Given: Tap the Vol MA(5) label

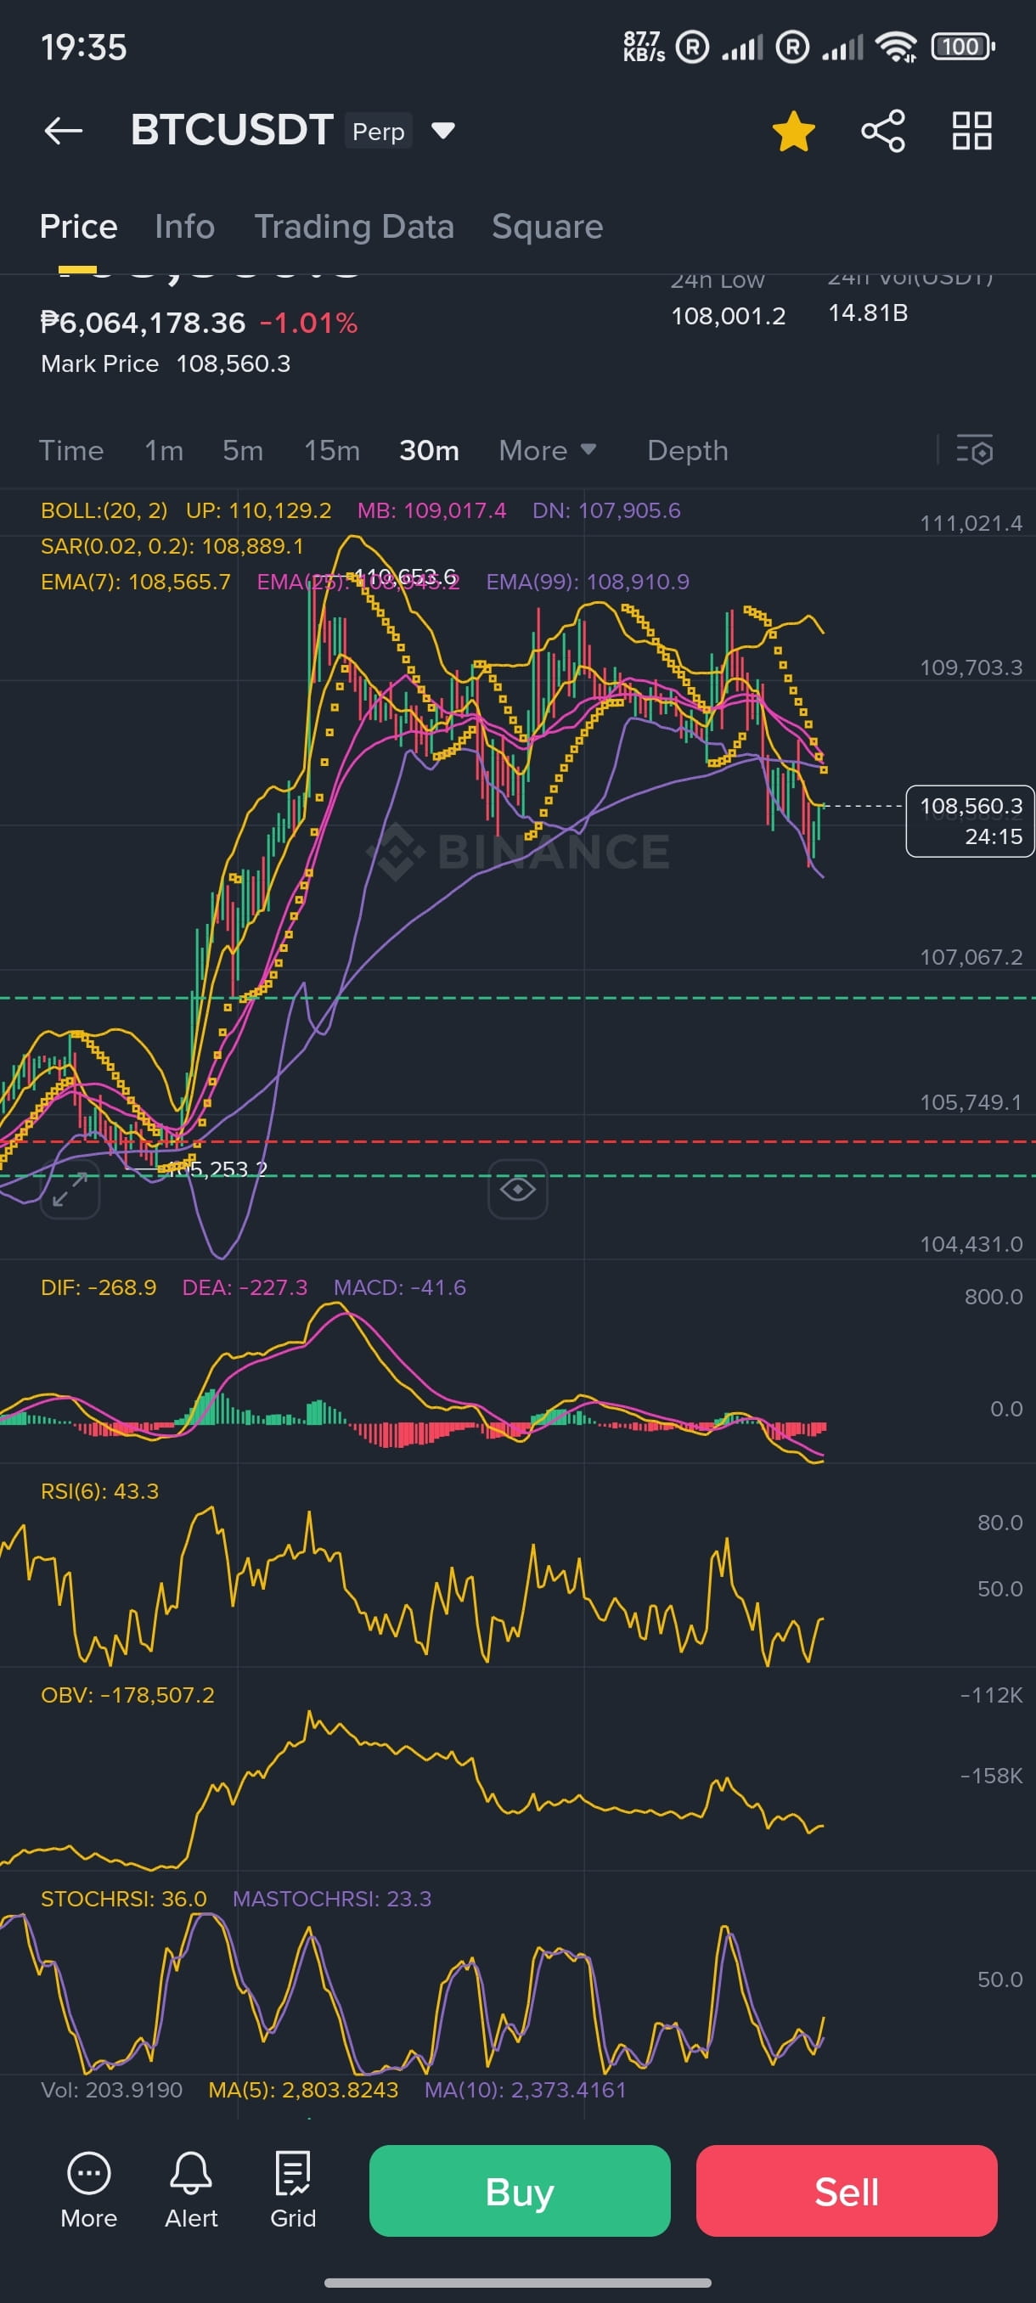Looking at the screenshot, I should point(303,2090).
